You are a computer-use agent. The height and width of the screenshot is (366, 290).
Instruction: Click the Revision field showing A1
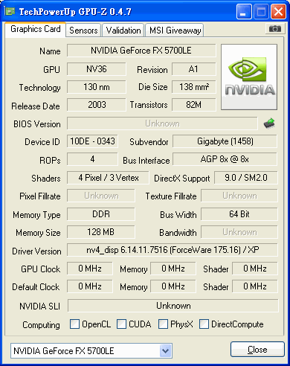[x=193, y=69]
